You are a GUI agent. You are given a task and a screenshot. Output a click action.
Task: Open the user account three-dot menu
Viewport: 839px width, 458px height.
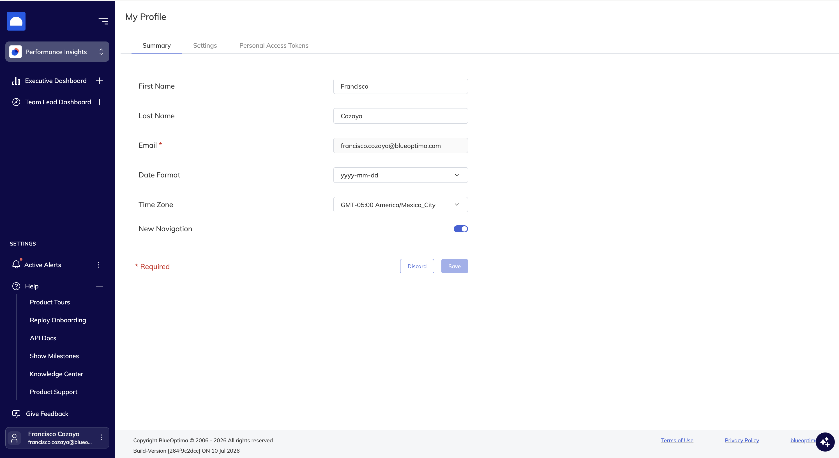[101, 438]
